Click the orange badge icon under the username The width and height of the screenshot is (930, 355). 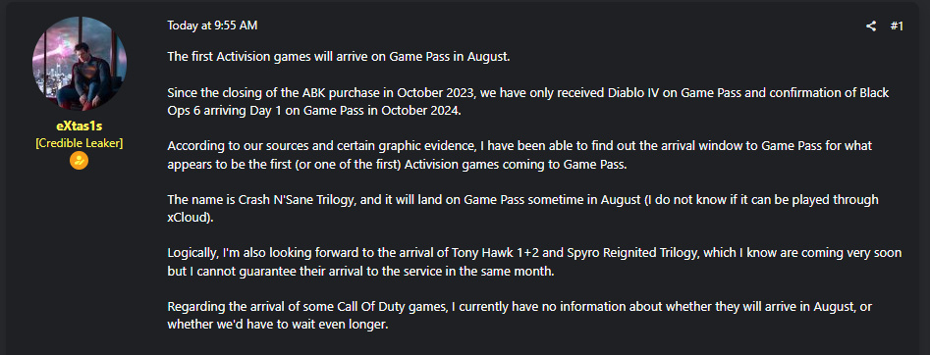tap(79, 160)
